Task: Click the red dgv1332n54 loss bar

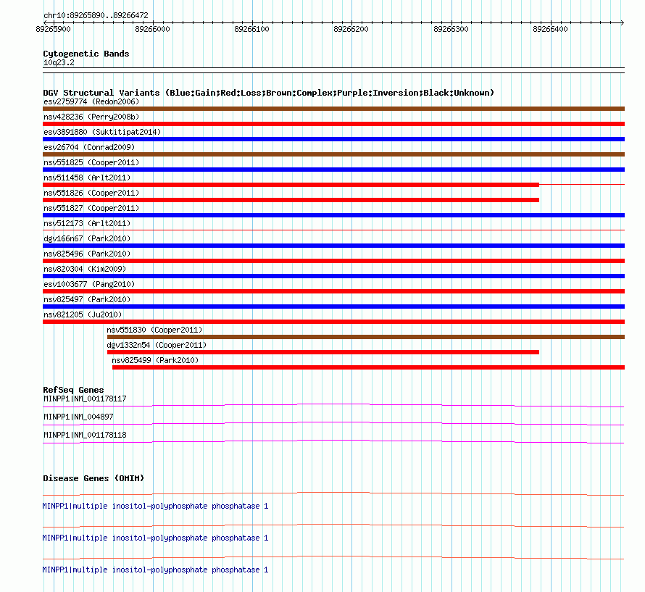Action: coord(323,352)
